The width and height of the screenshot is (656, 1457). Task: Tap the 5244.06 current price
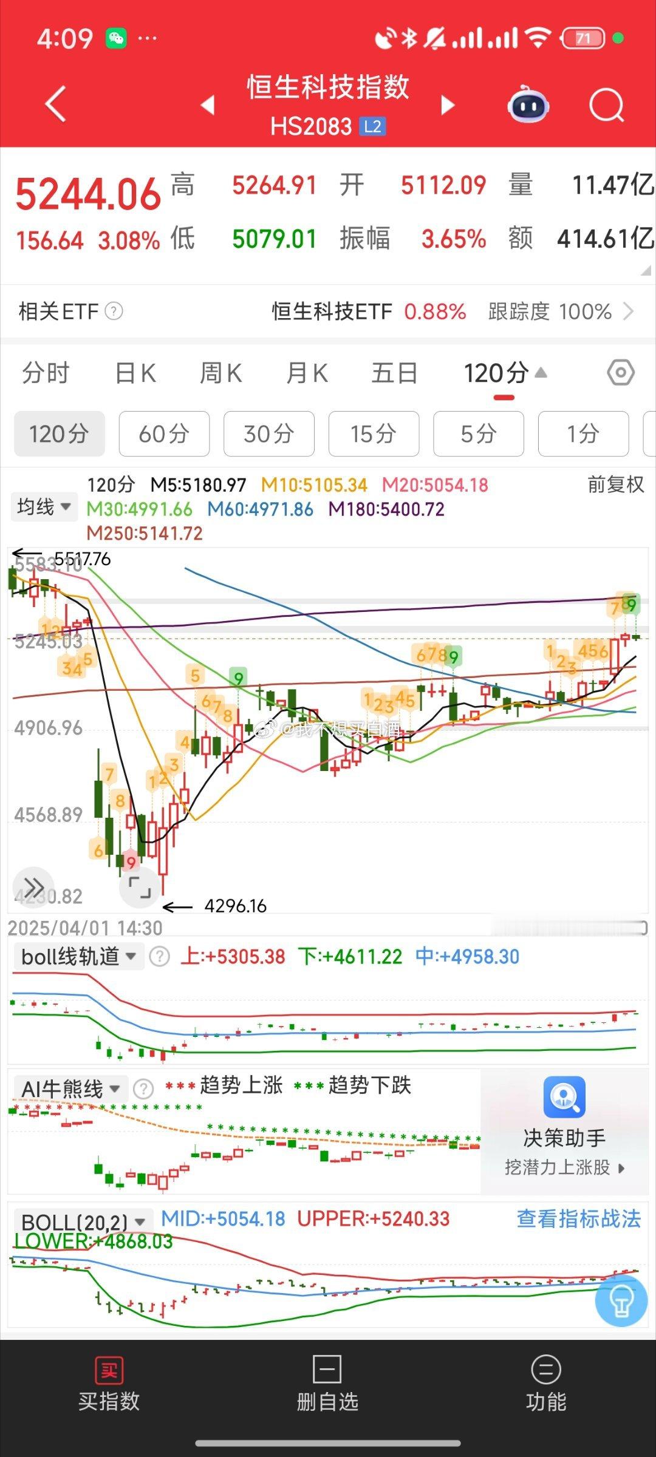tap(88, 195)
